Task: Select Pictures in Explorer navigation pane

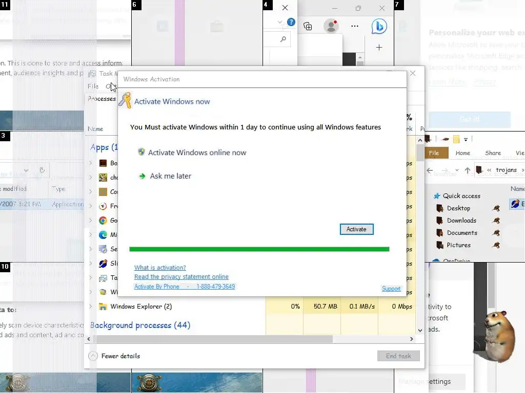Action: click(459, 245)
